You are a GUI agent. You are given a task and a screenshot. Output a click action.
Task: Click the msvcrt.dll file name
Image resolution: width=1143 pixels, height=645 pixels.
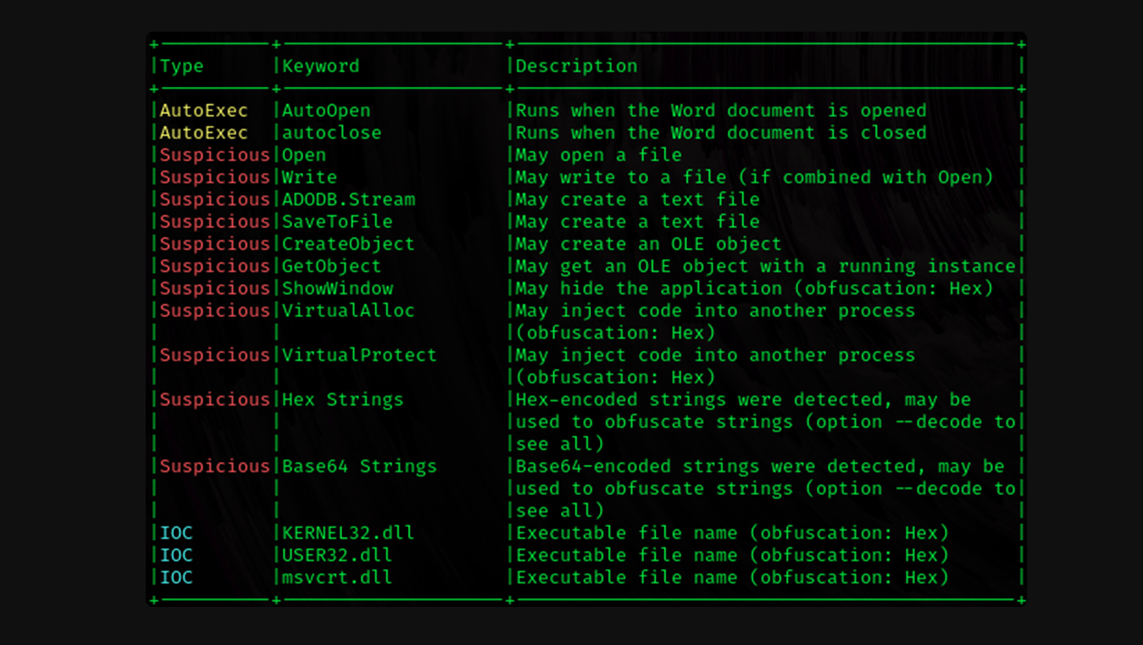338,577
